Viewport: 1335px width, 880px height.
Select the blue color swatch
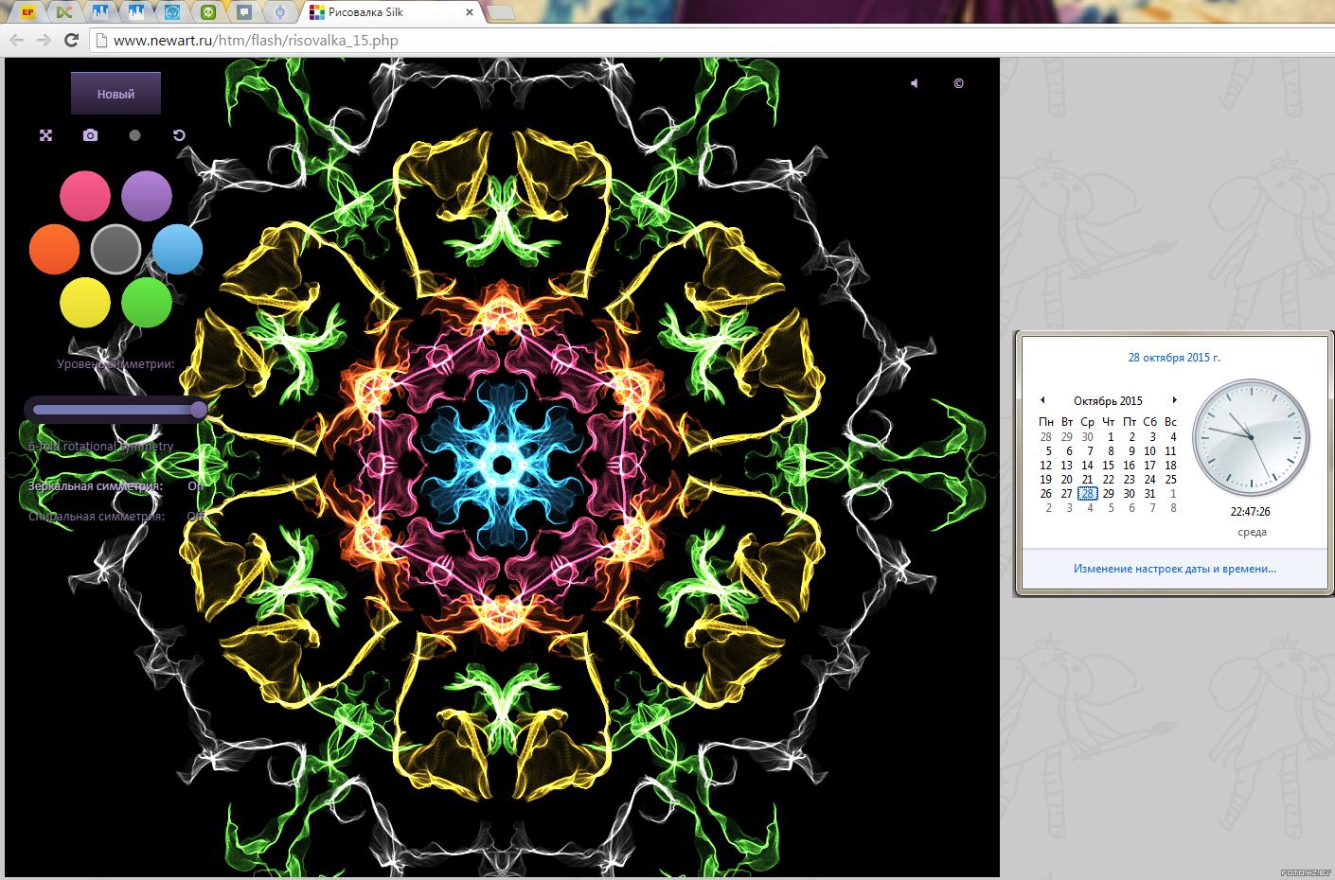(x=177, y=249)
